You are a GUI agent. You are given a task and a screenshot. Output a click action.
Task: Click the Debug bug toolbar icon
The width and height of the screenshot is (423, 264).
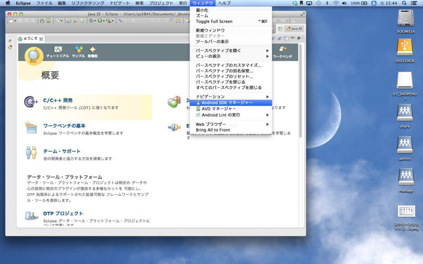click(91, 21)
